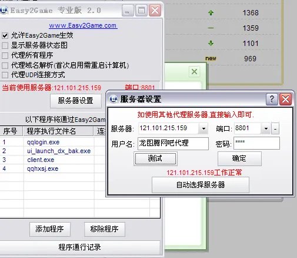Confirm with the 确定 button

click(x=239, y=158)
